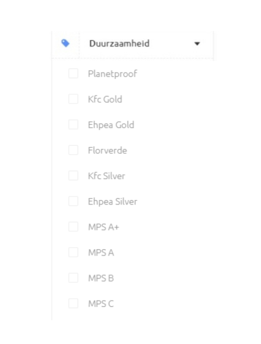This screenshot has width=261, height=344.
Task: Select the Kfc Silver label text
Action: pos(107,176)
